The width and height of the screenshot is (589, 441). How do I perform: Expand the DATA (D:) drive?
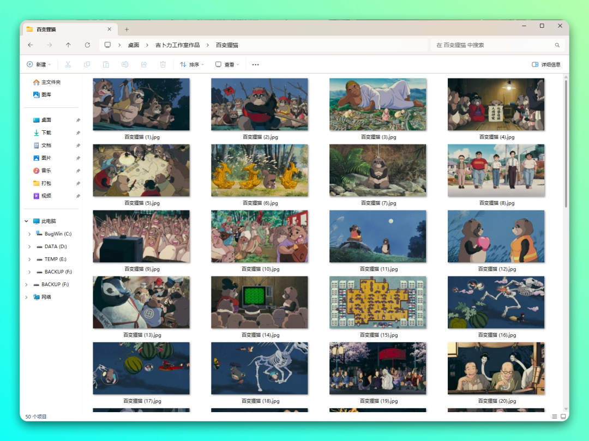pos(29,246)
